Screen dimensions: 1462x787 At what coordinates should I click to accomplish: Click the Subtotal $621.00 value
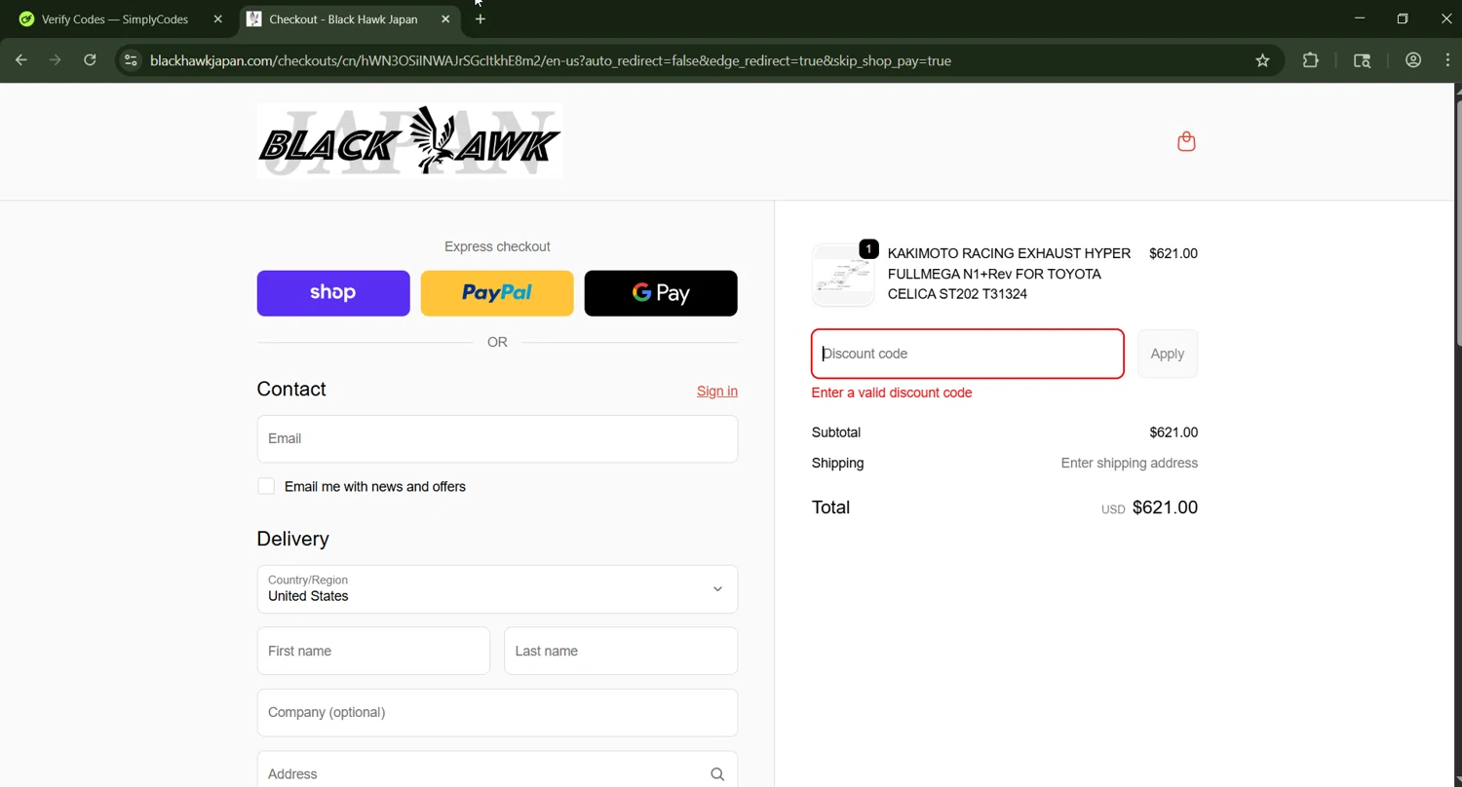pos(1173,432)
